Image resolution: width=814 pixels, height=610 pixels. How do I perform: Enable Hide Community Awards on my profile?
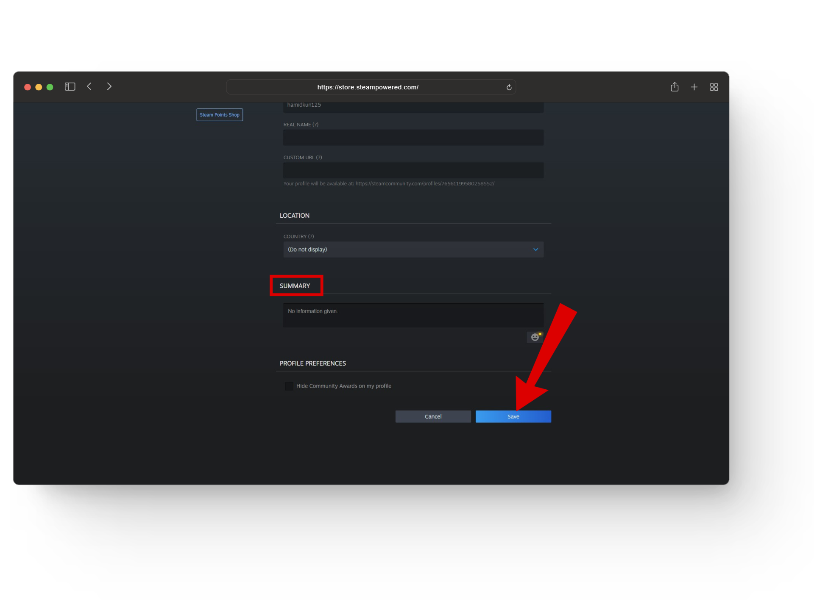coord(289,386)
